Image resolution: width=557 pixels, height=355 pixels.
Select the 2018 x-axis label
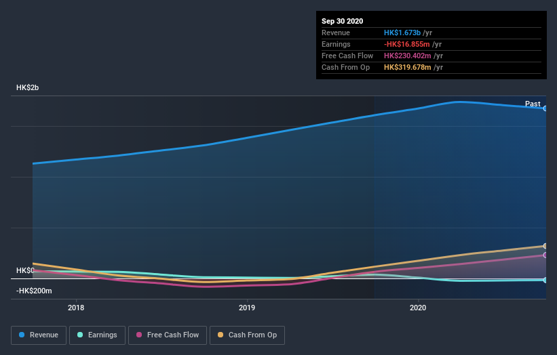pyautogui.click(x=76, y=308)
